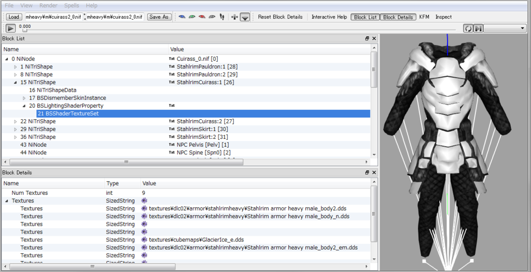Image resolution: width=531 pixels, height=272 pixels.
Task: Switch to Top view with the blue eye icon
Action: 182,17
